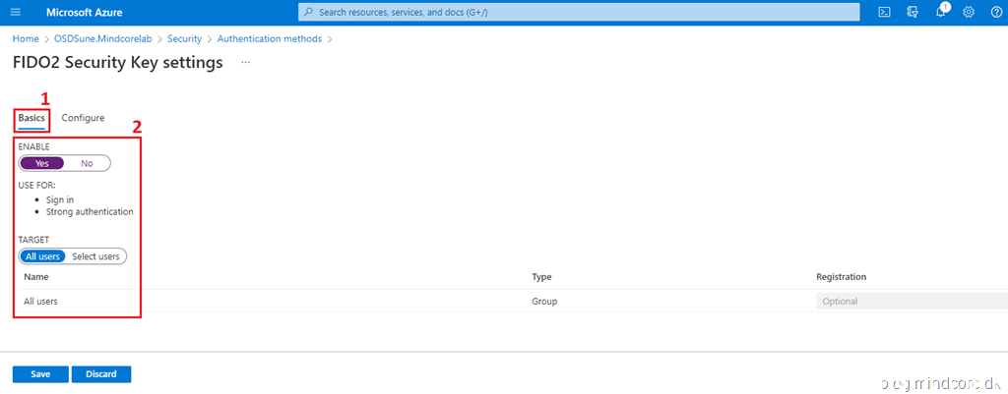Open portal settings gear

coord(969,12)
